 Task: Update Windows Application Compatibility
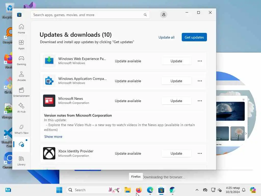pyautogui.click(x=176, y=81)
